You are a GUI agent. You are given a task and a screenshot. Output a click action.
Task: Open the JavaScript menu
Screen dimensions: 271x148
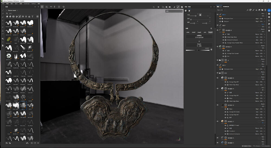tap(27, 4)
